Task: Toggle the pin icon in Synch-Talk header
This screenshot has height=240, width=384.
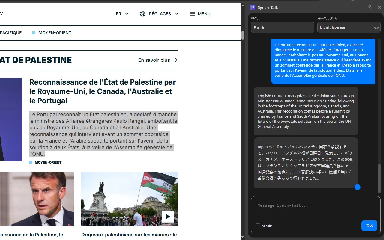Action: pyautogui.click(x=370, y=7)
